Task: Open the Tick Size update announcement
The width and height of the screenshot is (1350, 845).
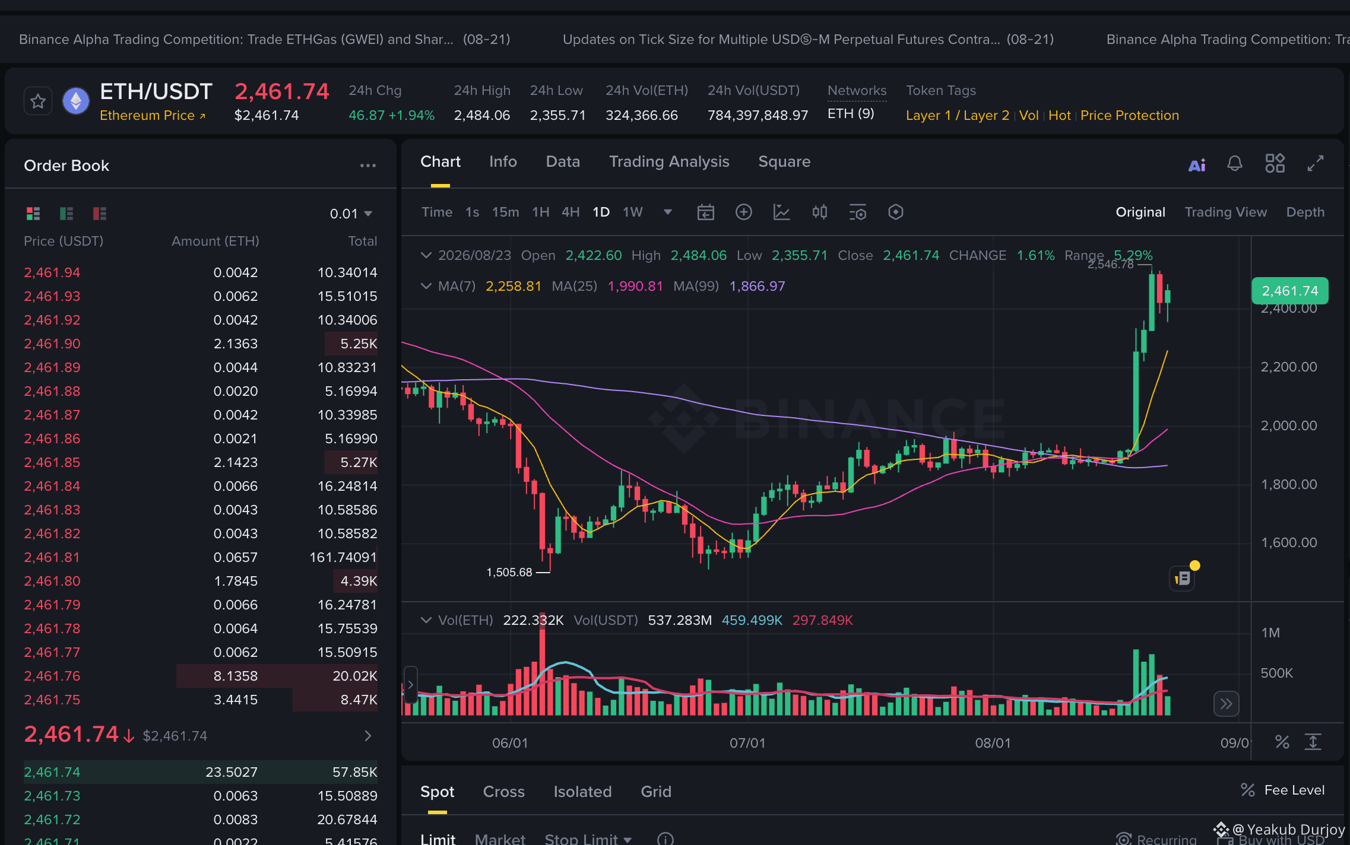Action: pyautogui.click(x=808, y=39)
